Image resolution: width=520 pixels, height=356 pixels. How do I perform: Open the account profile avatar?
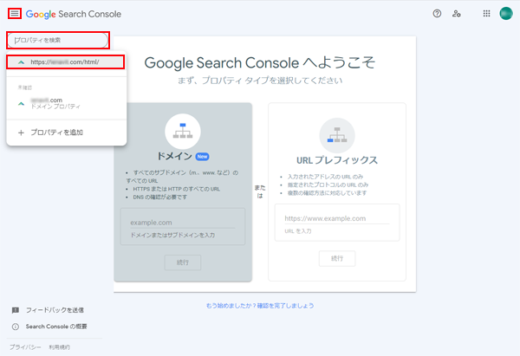[506, 14]
